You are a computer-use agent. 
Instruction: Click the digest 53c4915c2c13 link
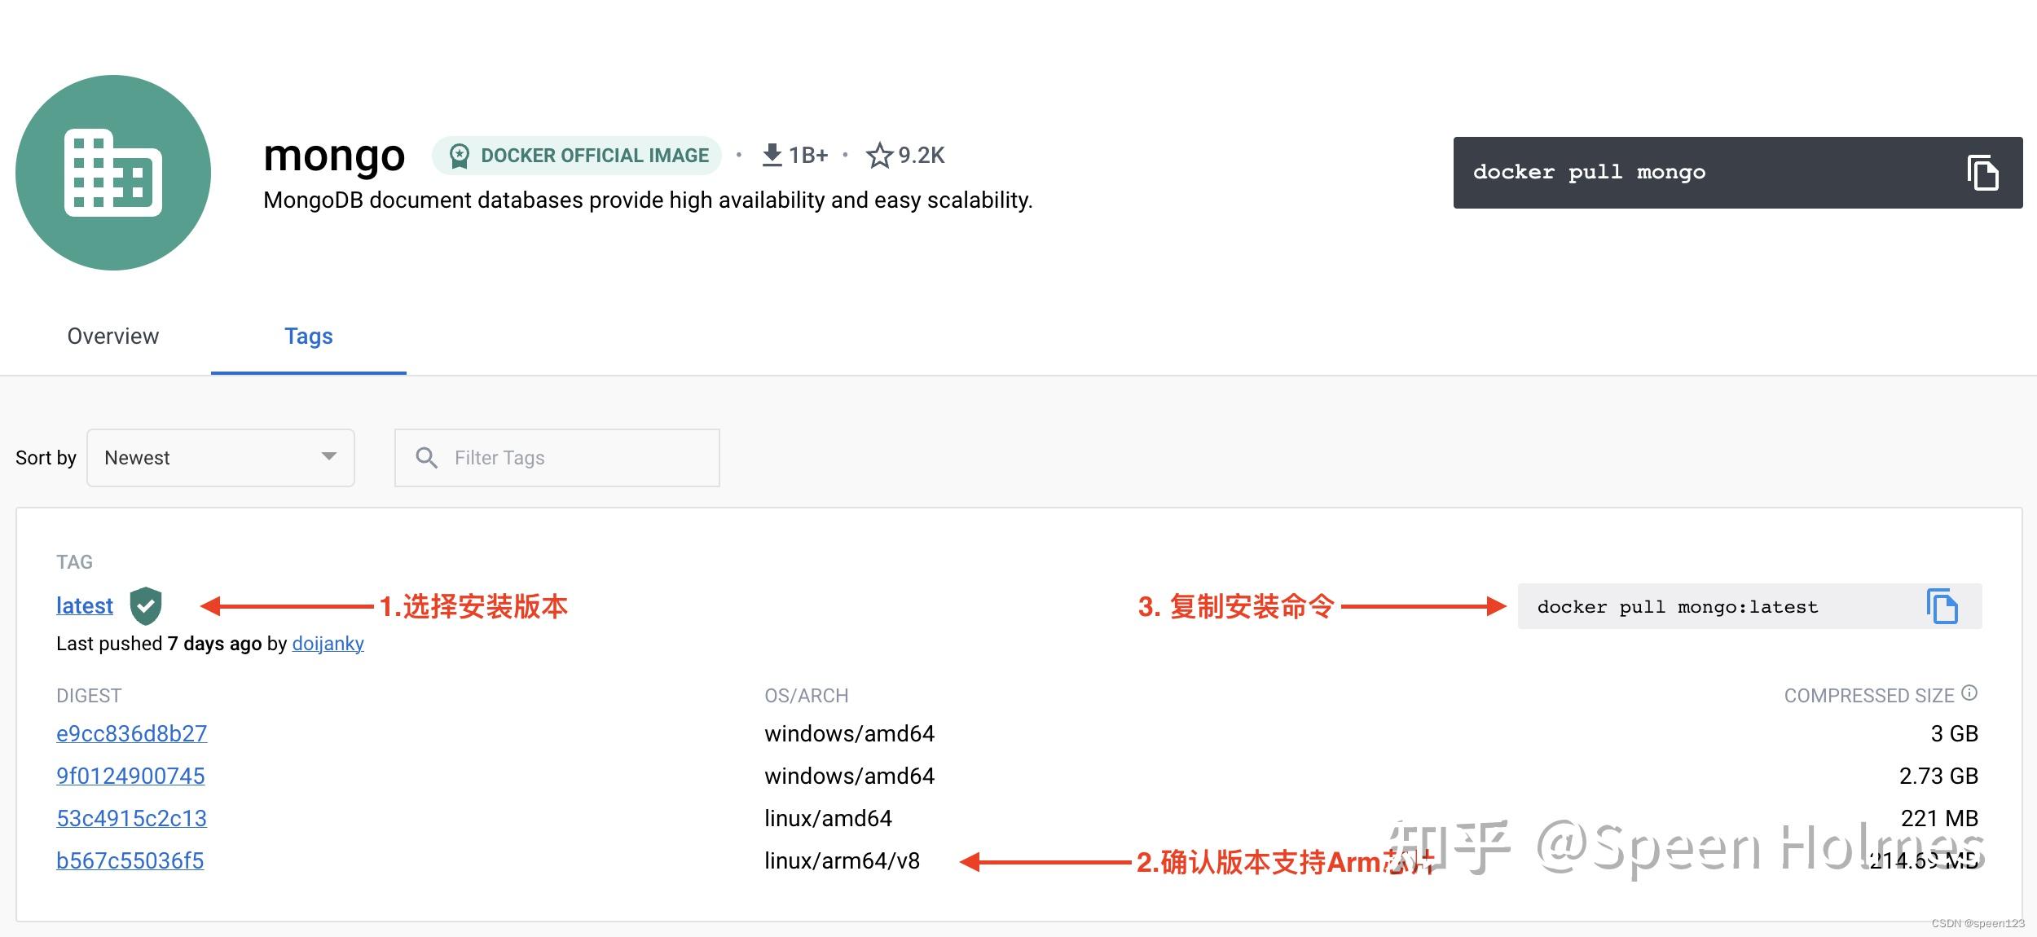[131, 818]
